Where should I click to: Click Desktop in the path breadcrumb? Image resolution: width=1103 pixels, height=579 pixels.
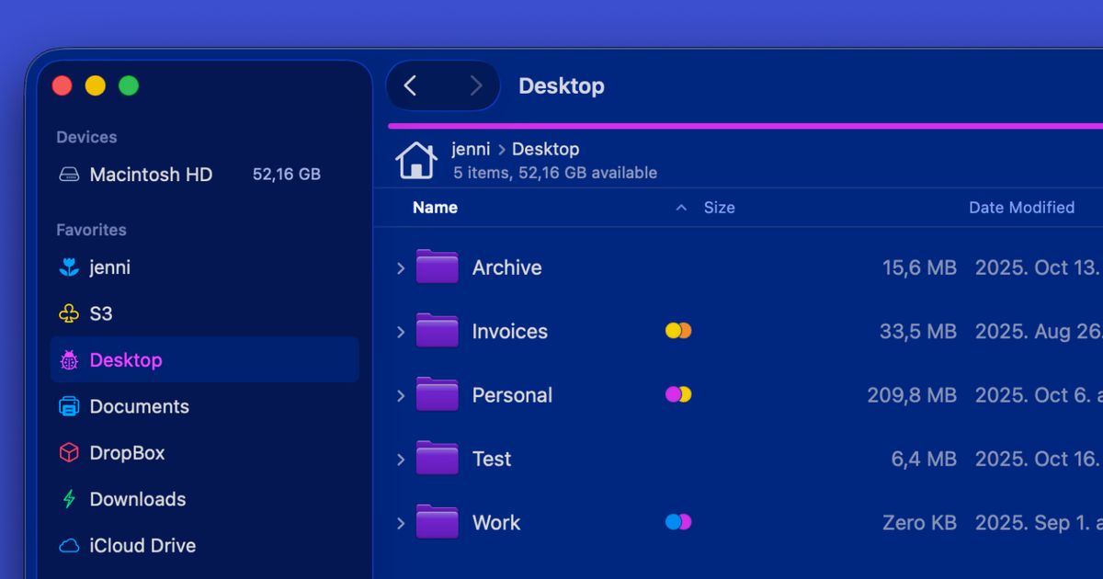pos(545,149)
